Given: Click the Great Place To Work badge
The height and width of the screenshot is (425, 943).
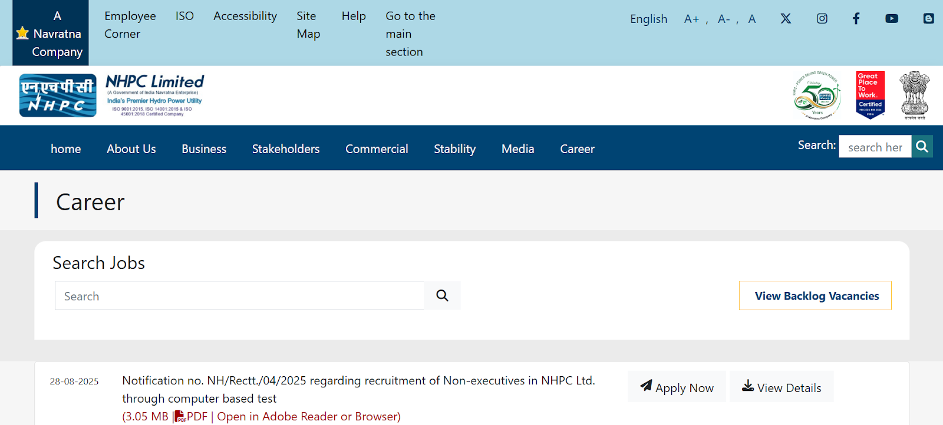Looking at the screenshot, I should 871,95.
